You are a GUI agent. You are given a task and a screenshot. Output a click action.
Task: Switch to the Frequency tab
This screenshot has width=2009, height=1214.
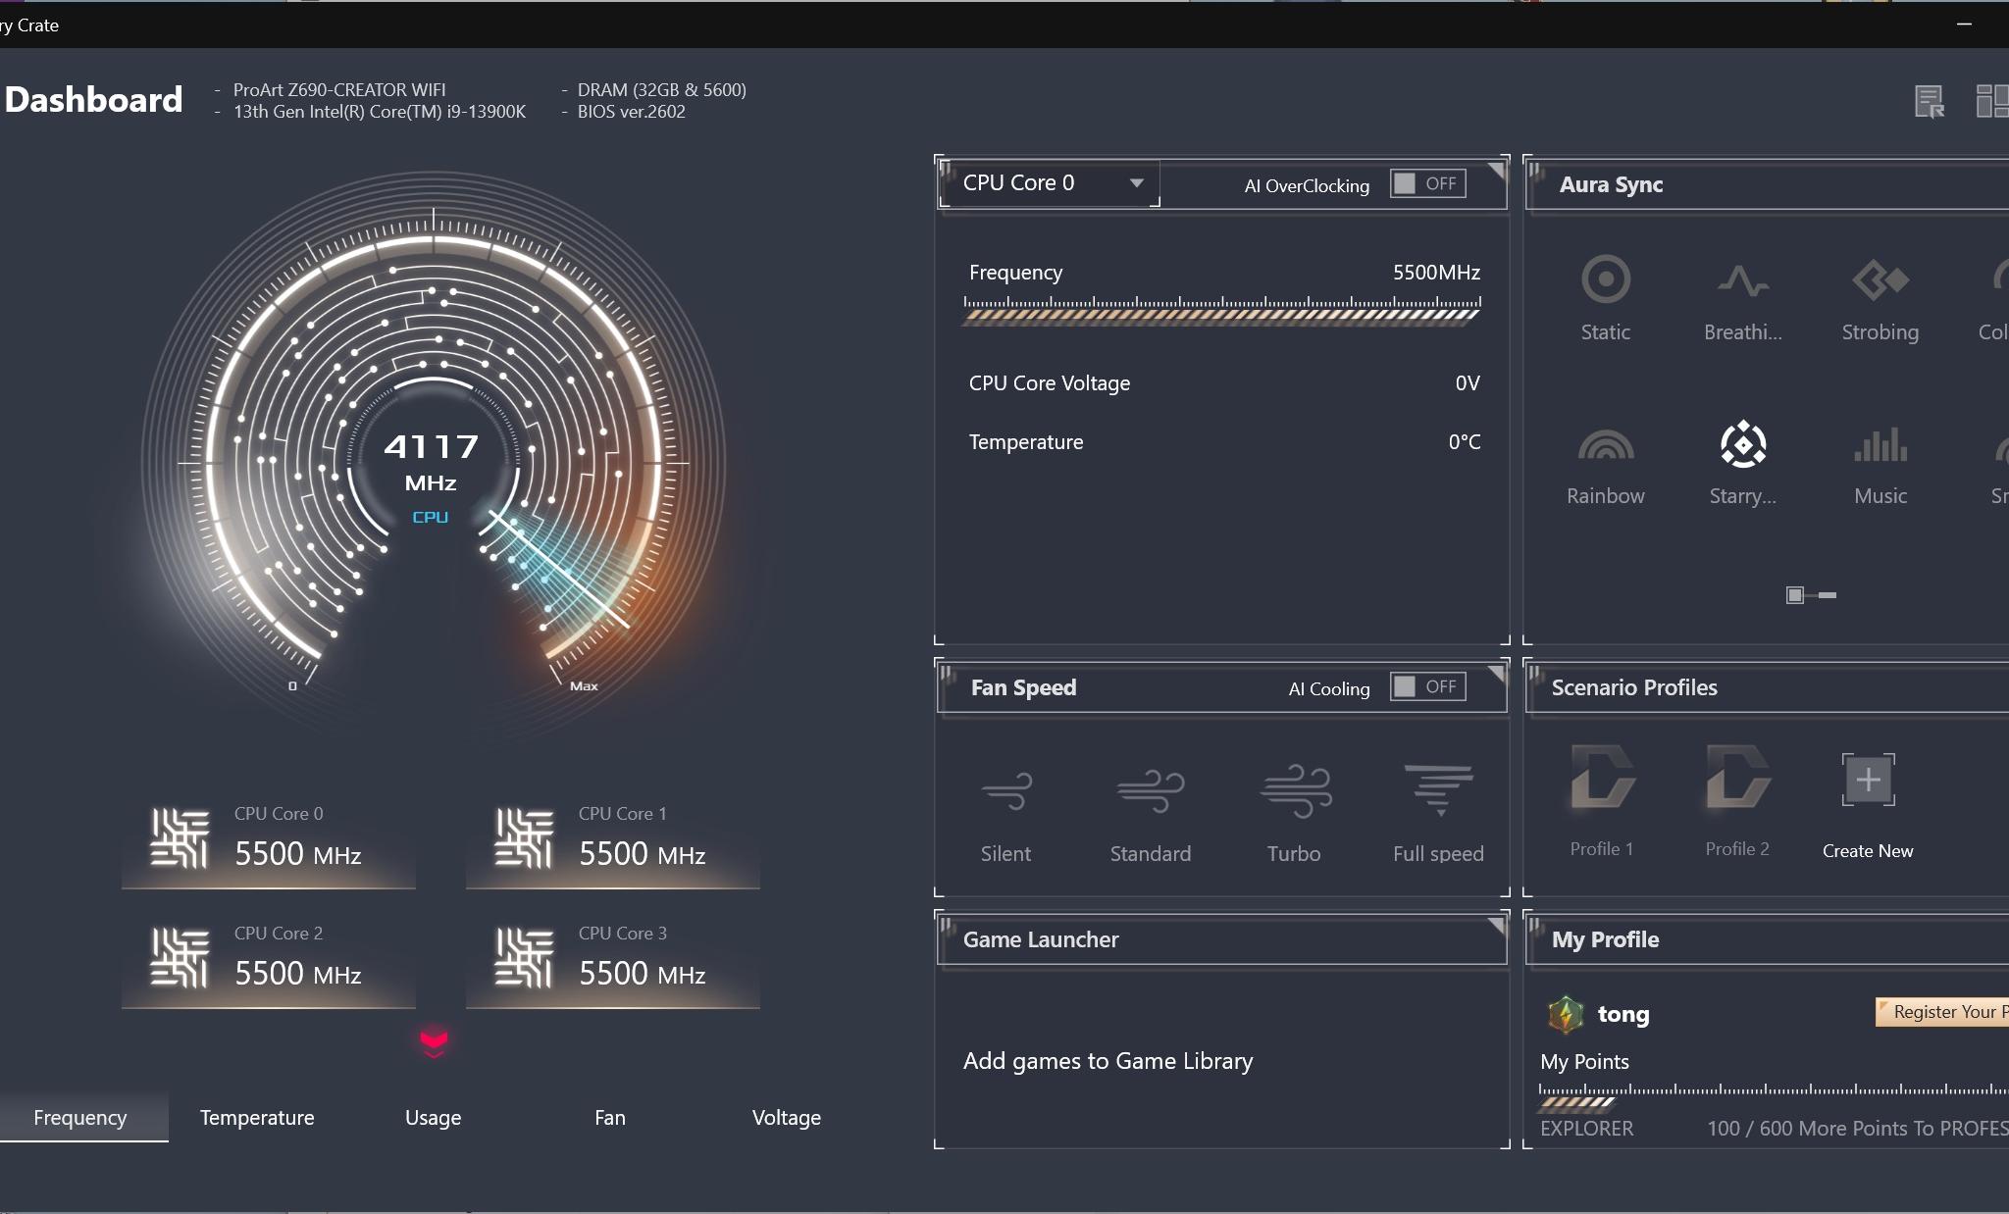tap(80, 1117)
